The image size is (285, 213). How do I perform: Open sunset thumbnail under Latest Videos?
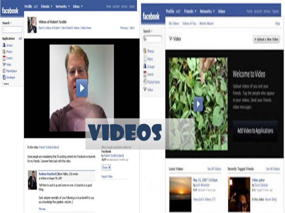coord(180,194)
